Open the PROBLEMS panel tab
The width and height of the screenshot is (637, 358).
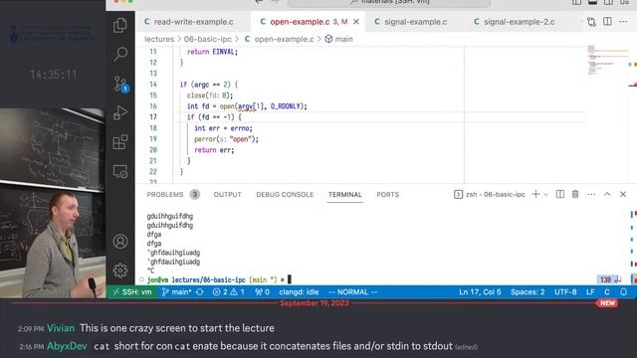165,195
